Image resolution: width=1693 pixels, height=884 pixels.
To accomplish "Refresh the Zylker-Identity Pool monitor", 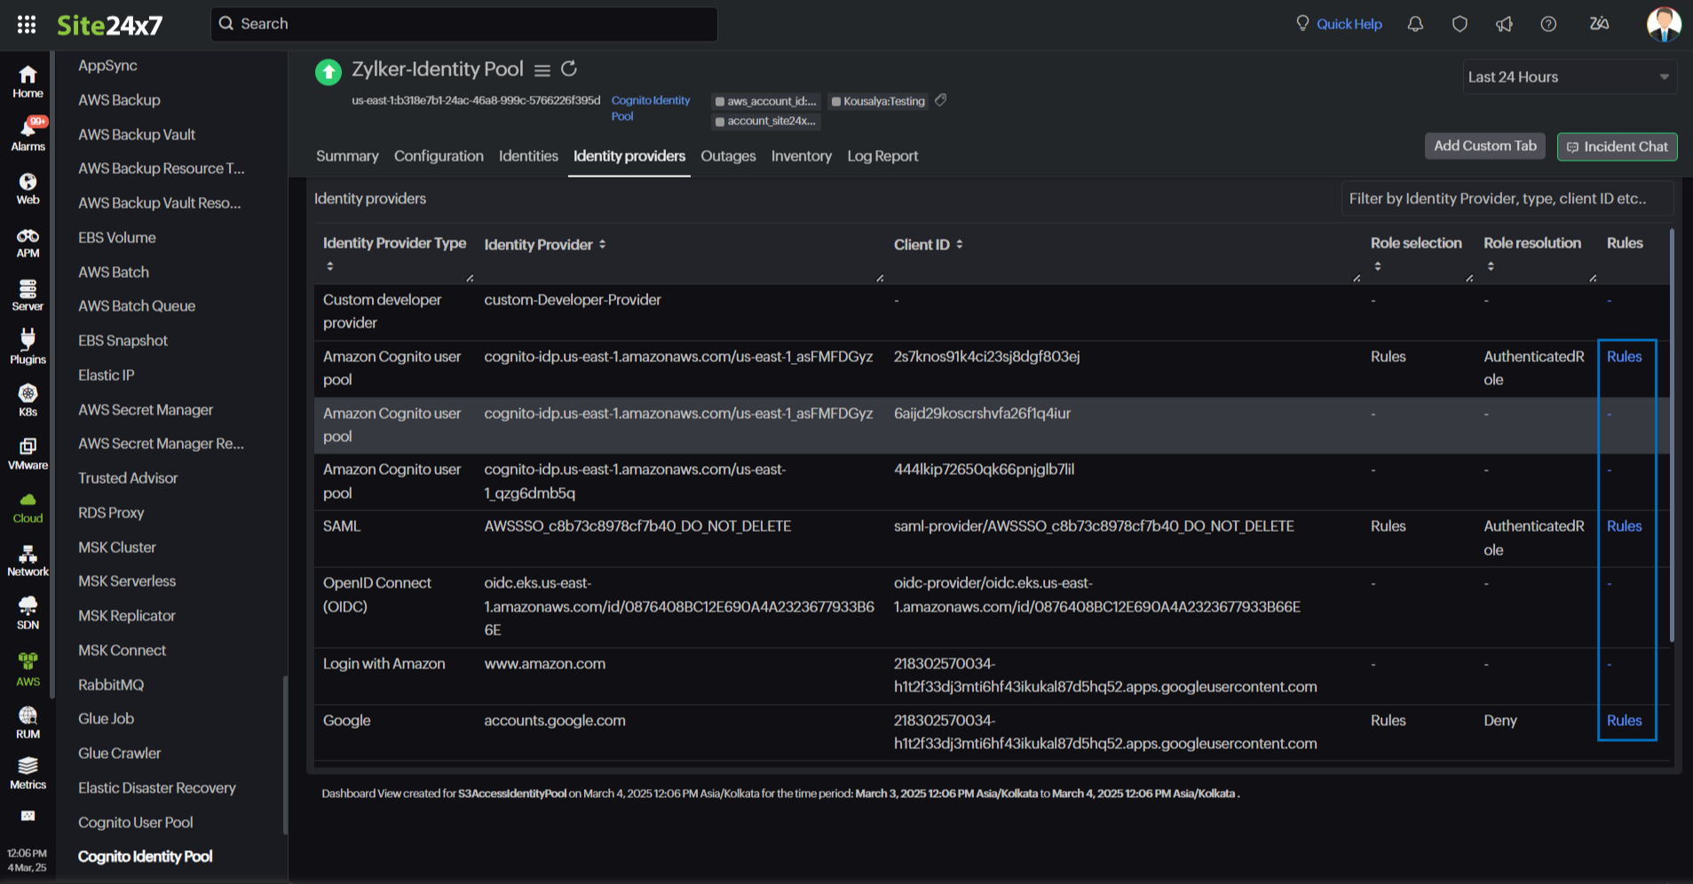I will coord(569,68).
